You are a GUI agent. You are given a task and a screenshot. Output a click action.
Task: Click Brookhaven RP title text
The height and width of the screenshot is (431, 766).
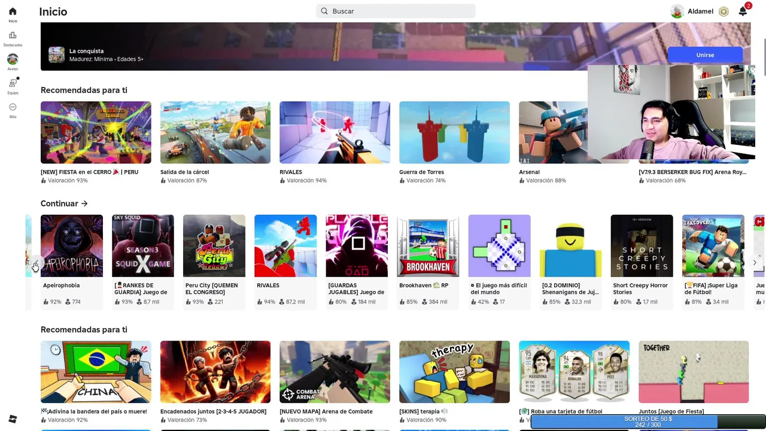click(424, 286)
